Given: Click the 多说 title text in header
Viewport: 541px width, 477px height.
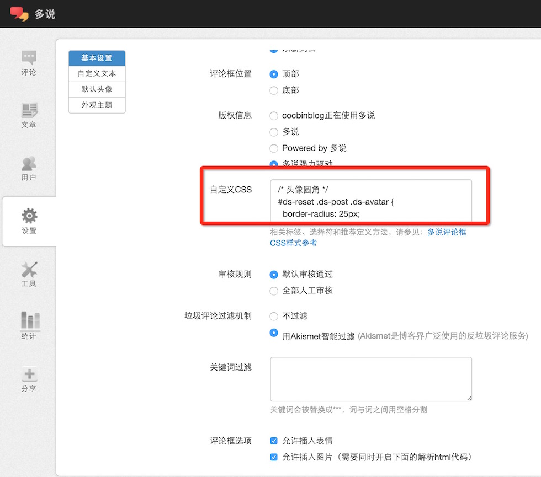Looking at the screenshot, I should 45,14.
